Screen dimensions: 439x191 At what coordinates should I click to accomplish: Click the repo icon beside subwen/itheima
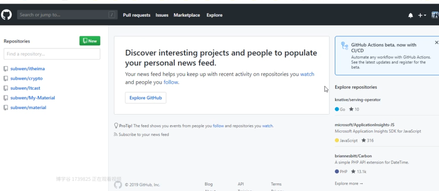tap(6, 69)
